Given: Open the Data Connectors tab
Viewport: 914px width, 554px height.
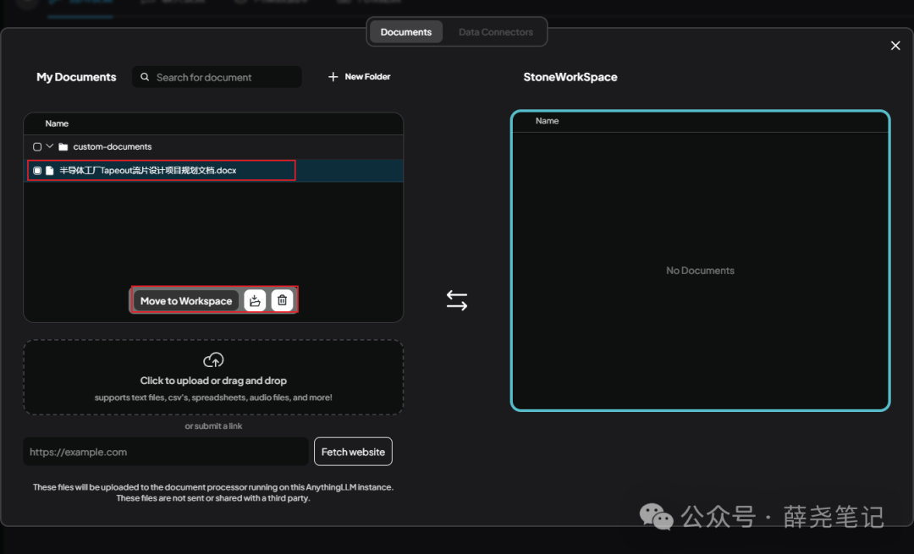Looking at the screenshot, I should 495,32.
